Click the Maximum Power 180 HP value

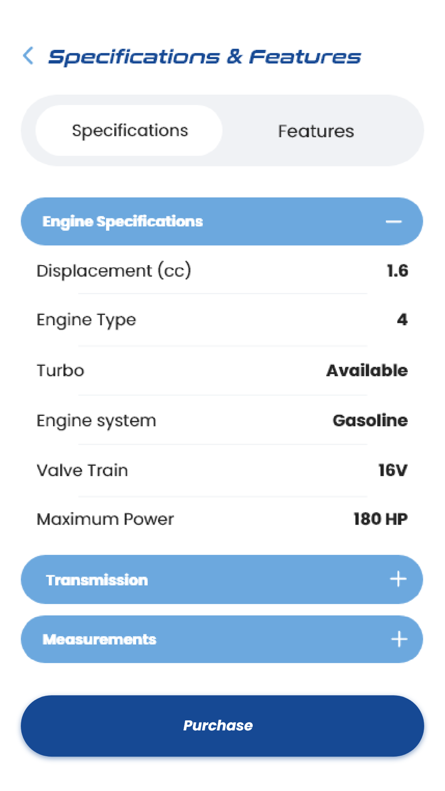click(381, 519)
